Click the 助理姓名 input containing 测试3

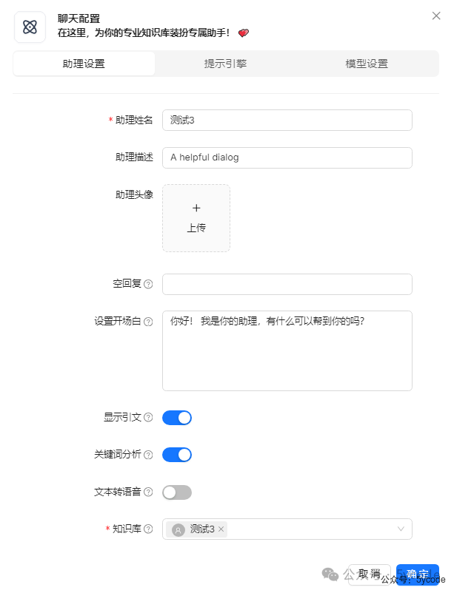[287, 120]
